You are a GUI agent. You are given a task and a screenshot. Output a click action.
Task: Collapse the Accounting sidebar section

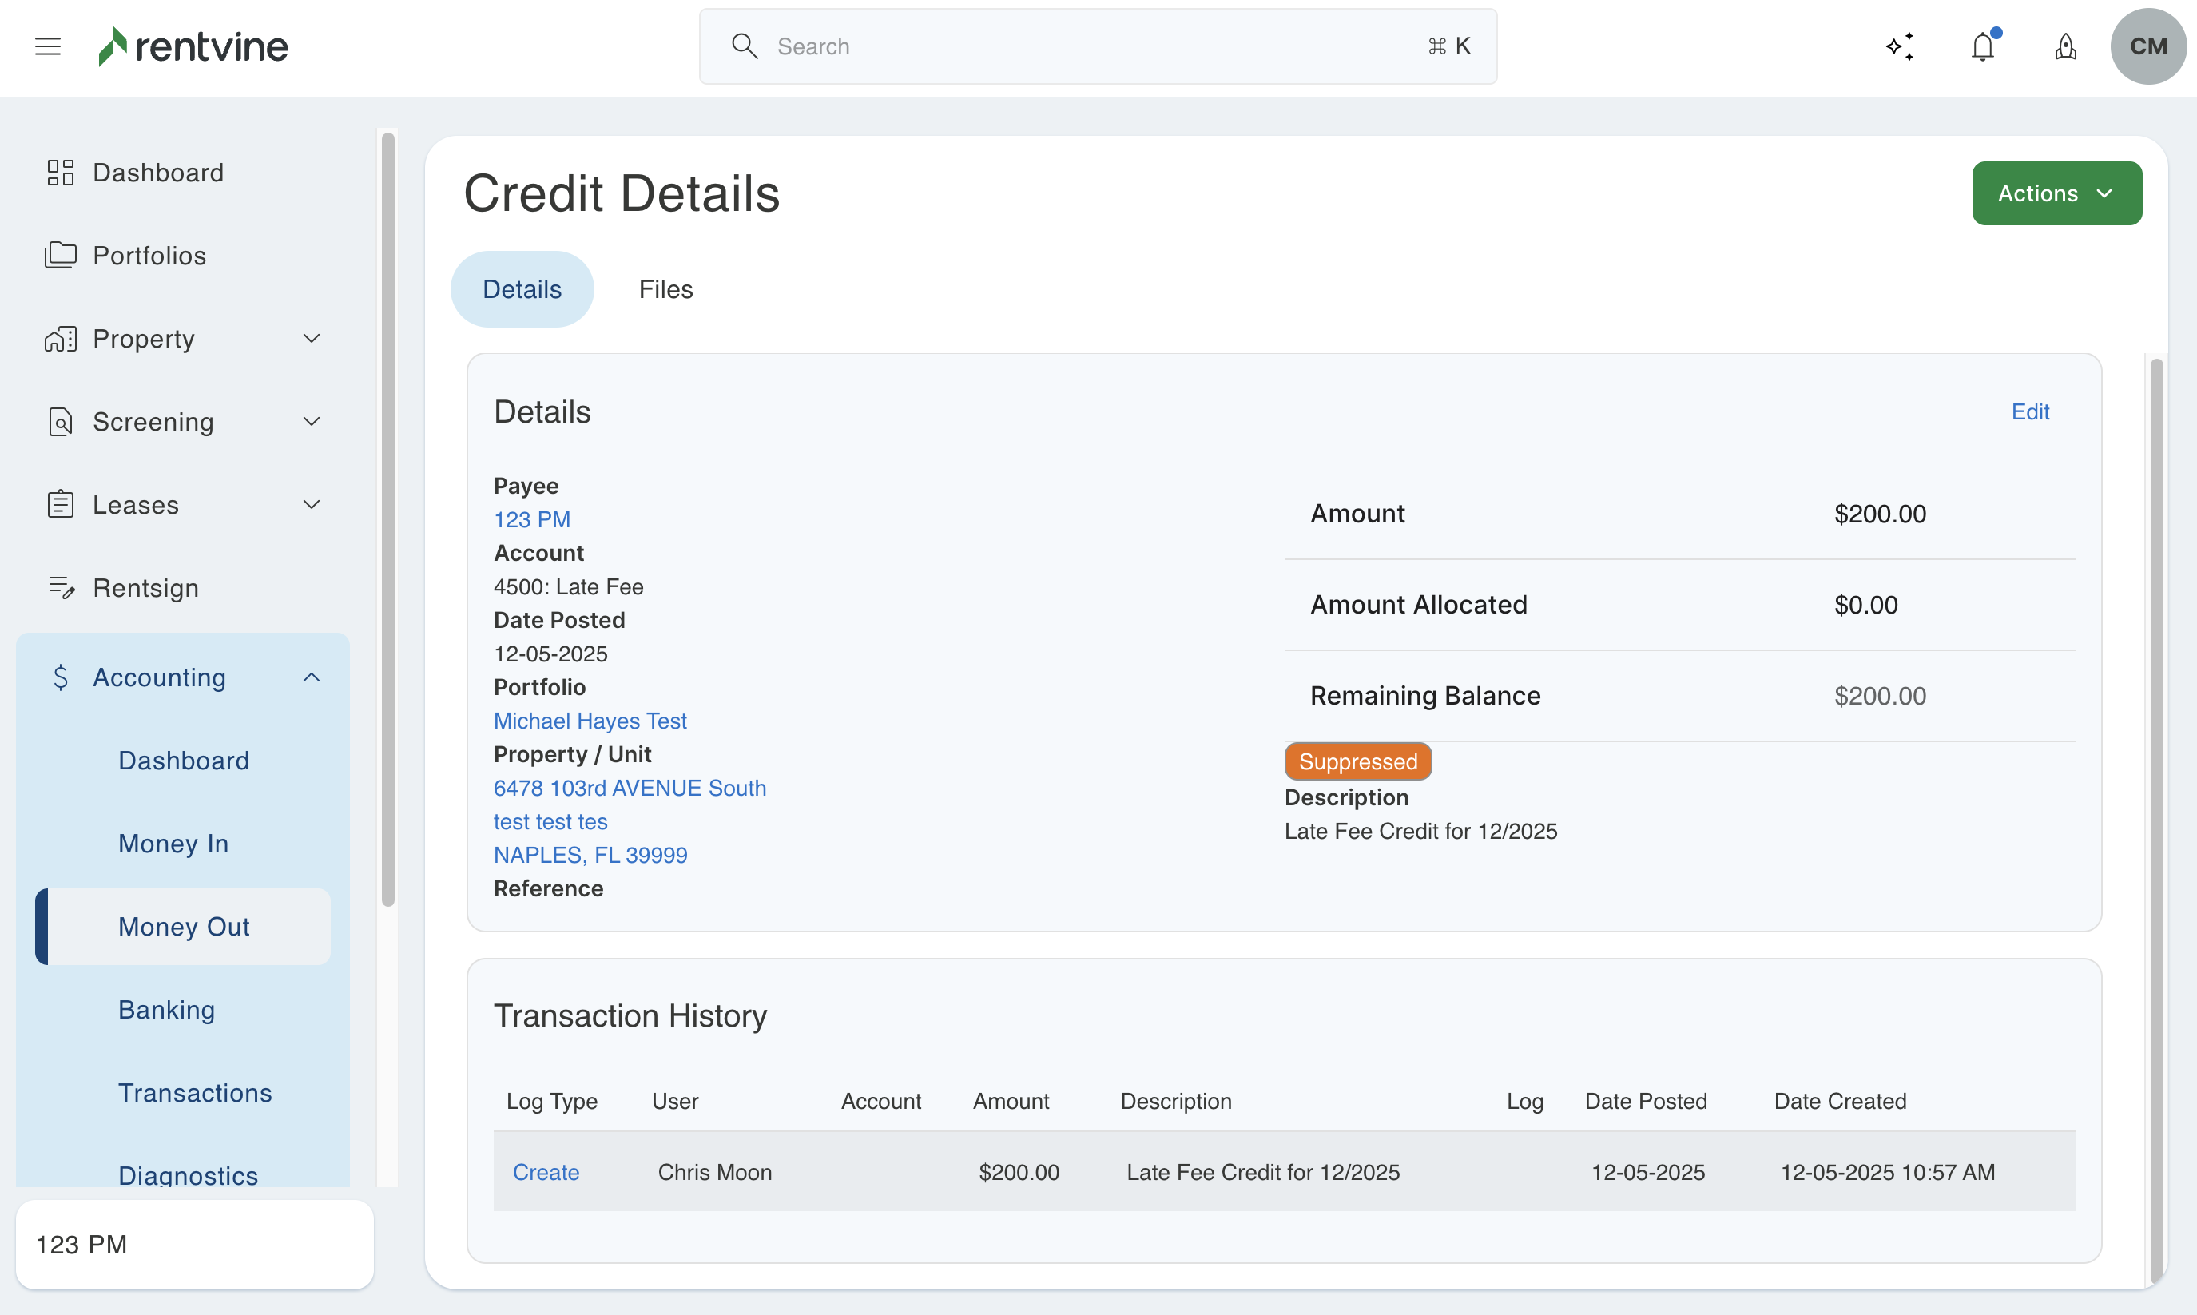click(311, 678)
